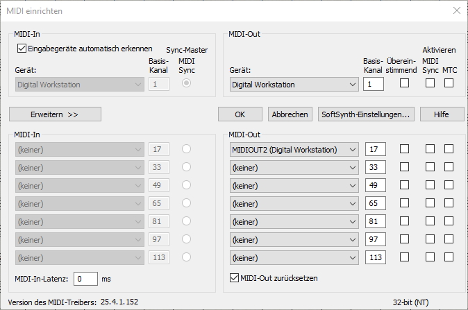The image size is (468, 310).
Task: Enable Übereinstimmend for Digital Workstation output
Action: [404, 84]
